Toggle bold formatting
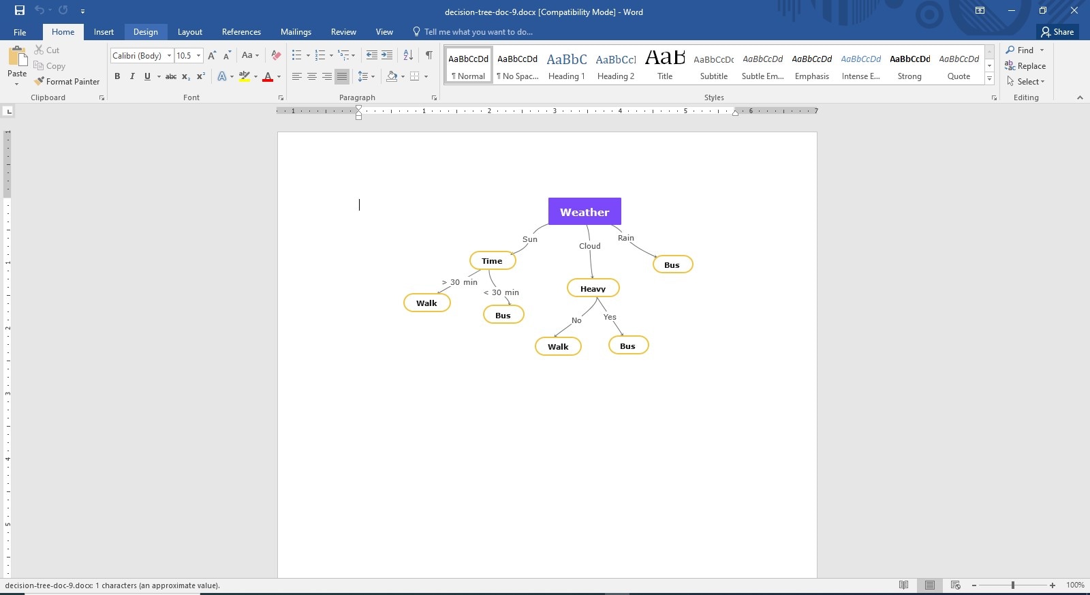This screenshot has height=595, width=1090. coord(117,76)
